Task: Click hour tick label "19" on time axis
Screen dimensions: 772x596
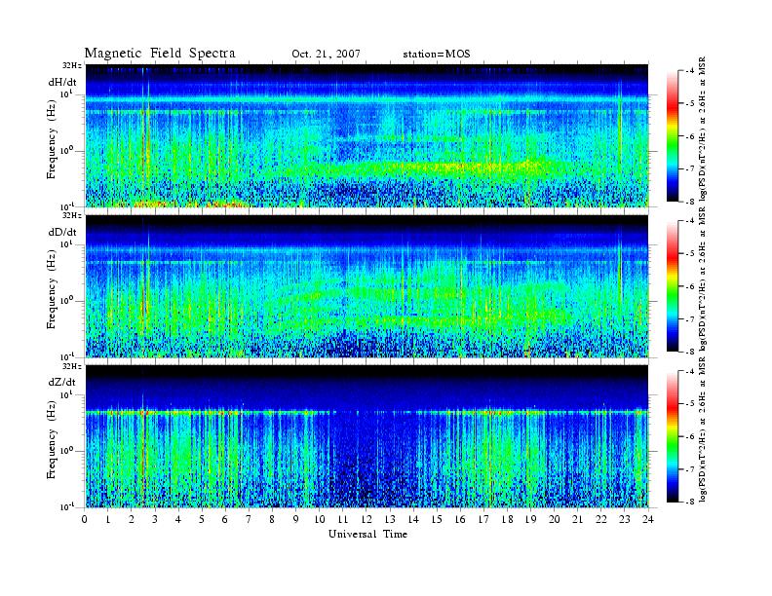Action: [x=530, y=519]
